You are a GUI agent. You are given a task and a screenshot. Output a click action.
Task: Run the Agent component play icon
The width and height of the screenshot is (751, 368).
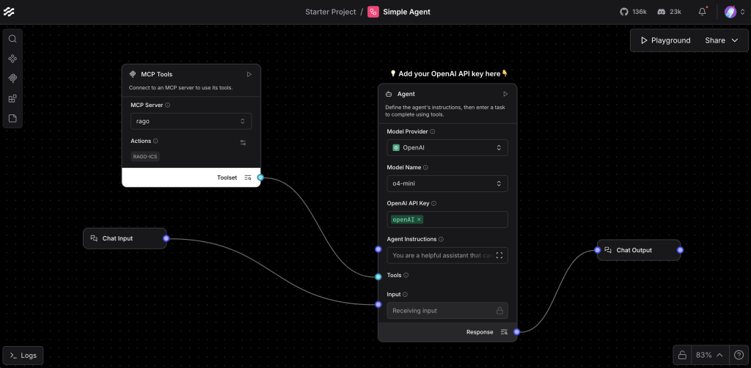[x=505, y=94]
